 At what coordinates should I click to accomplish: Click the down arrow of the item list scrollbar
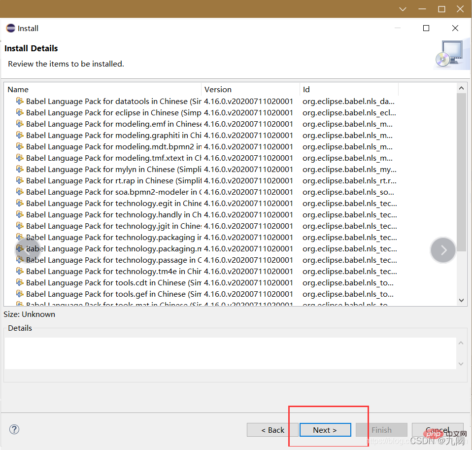click(461, 300)
